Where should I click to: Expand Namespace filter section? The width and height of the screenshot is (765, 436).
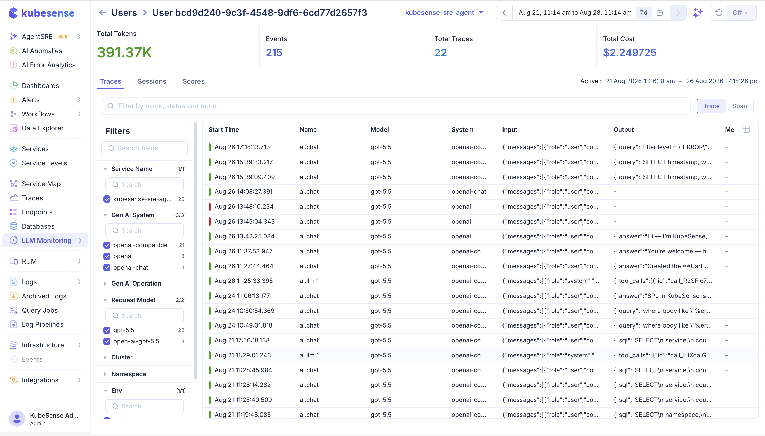click(129, 374)
